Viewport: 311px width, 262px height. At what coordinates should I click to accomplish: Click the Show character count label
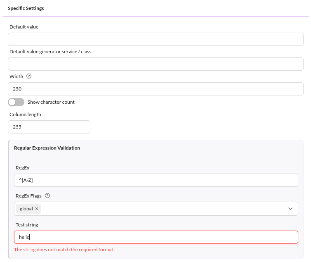pyautogui.click(x=51, y=102)
